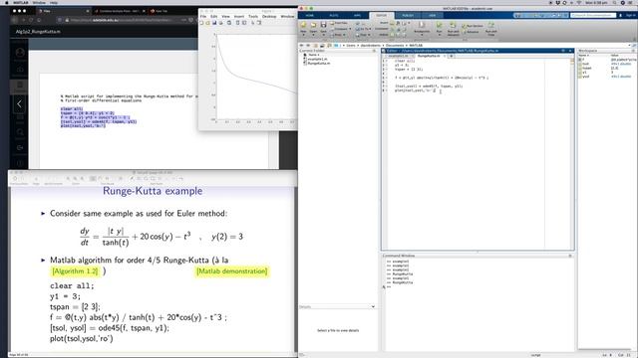The image size is (638, 358).
Task: Click the Run and Advance icon
Action: click(x=453, y=25)
